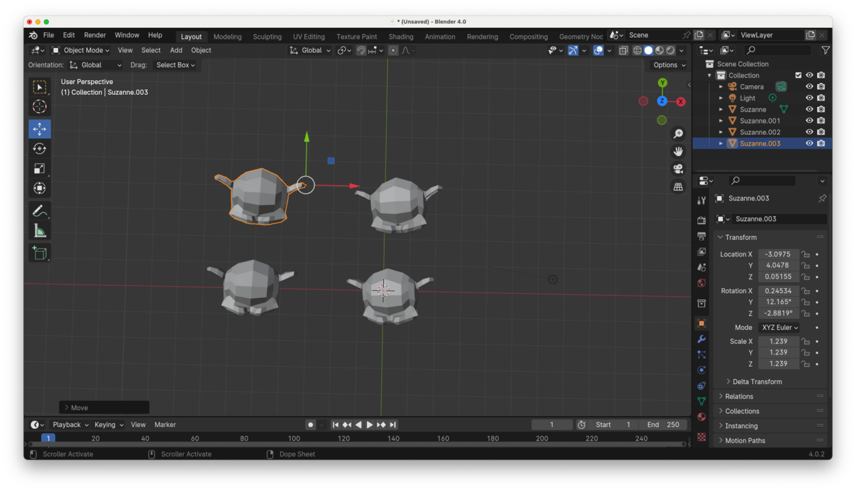
Task: Hide Light using its eye icon
Action: [809, 98]
